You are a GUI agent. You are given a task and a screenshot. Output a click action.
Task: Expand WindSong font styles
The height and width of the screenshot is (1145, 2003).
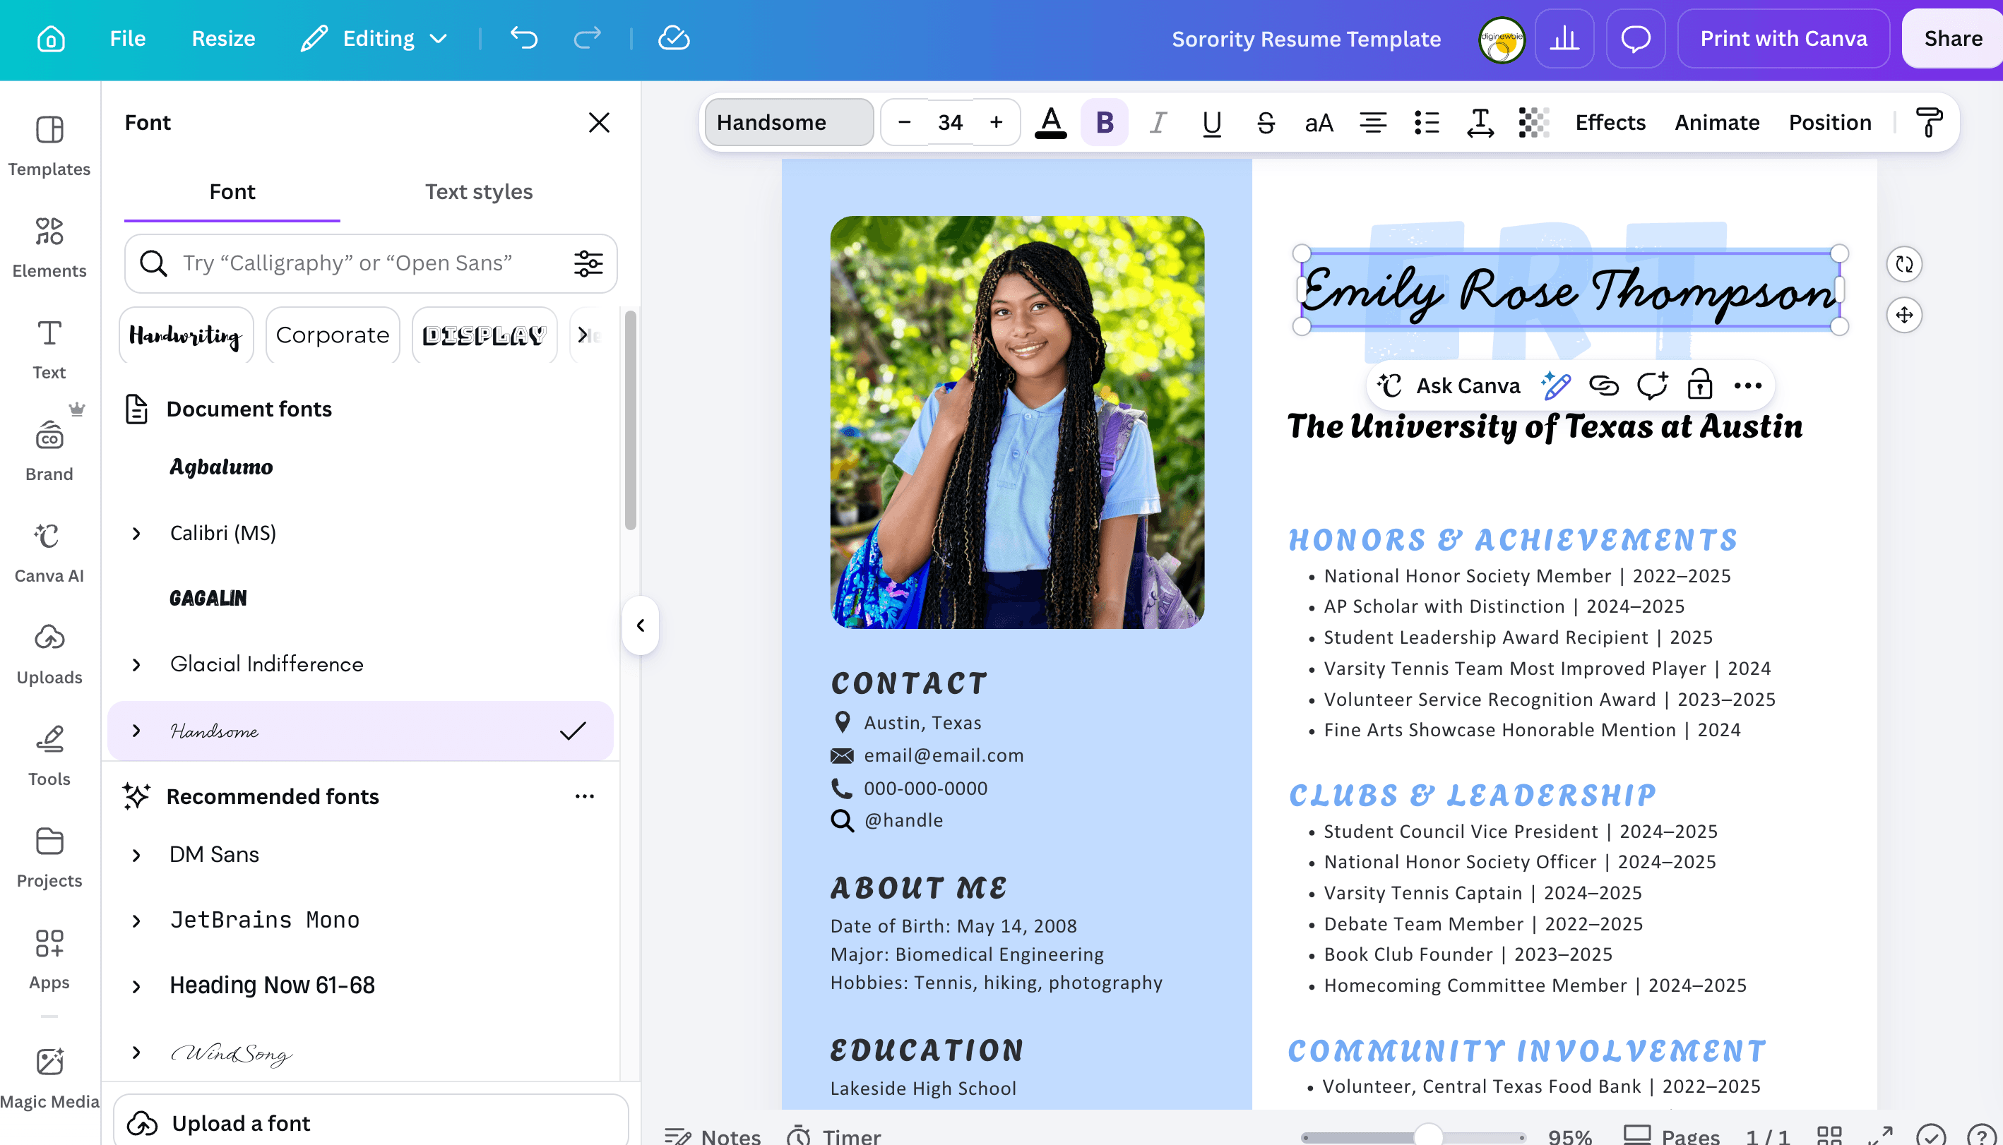click(136, 1053)
